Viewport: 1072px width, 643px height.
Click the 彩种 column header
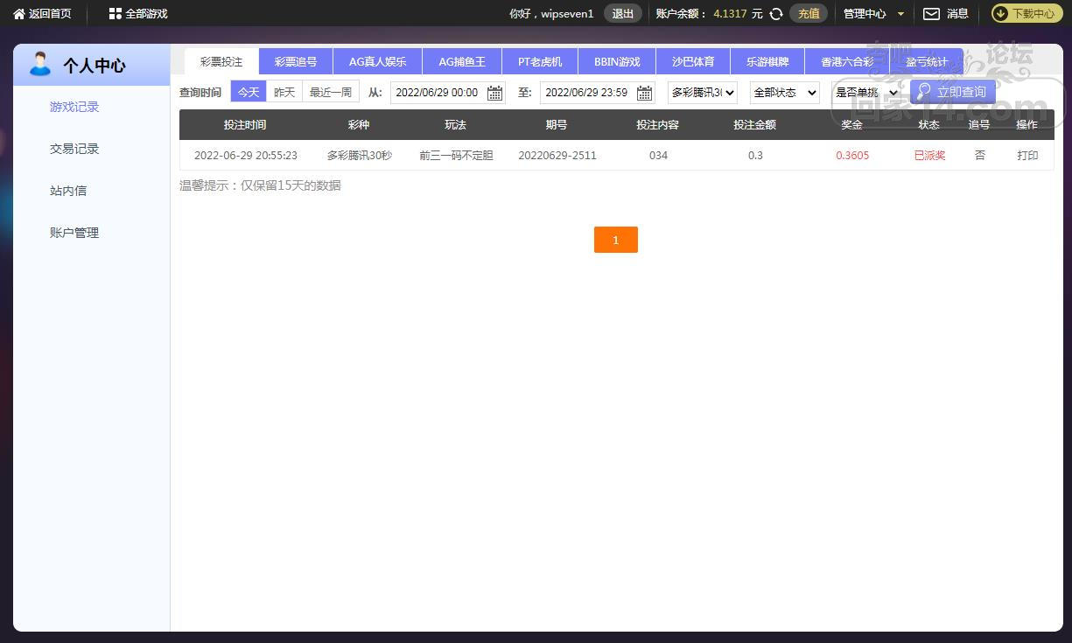(359, 125)
